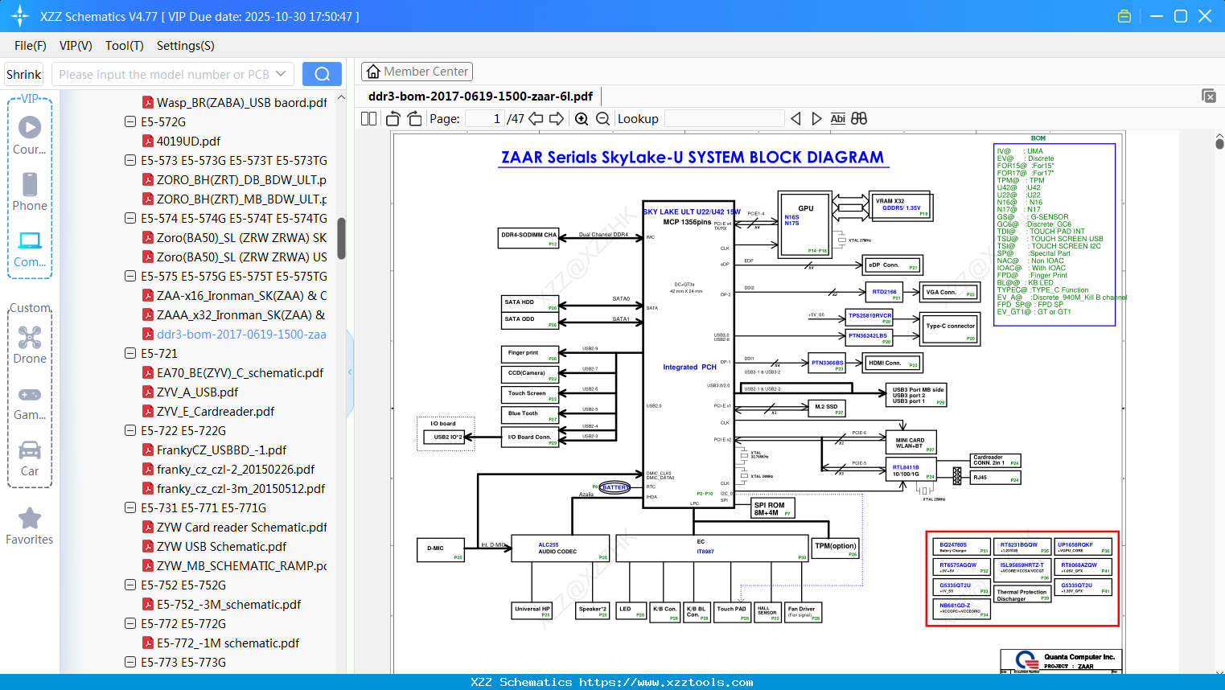The height and width of the screenshot is (690, 1225).
Task: Open the Course category in sidebar
Action: click(30, 134)
